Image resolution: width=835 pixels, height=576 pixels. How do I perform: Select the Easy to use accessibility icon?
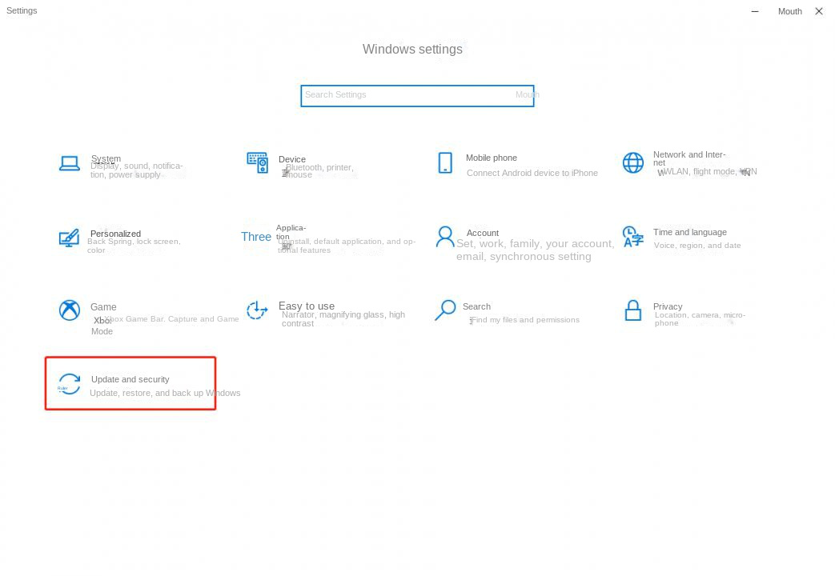257,310
